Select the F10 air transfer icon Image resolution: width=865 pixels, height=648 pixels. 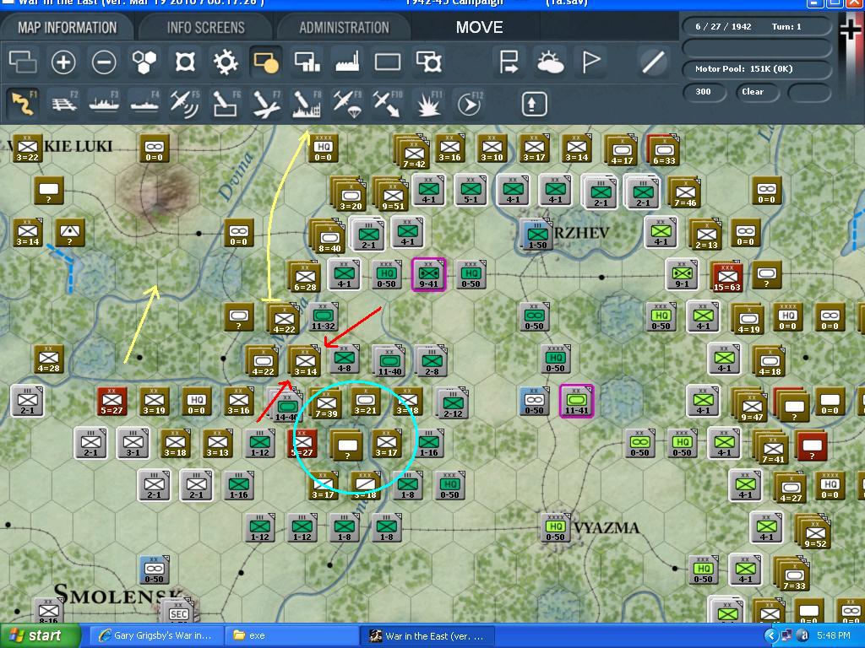click(x=388, y=104)
